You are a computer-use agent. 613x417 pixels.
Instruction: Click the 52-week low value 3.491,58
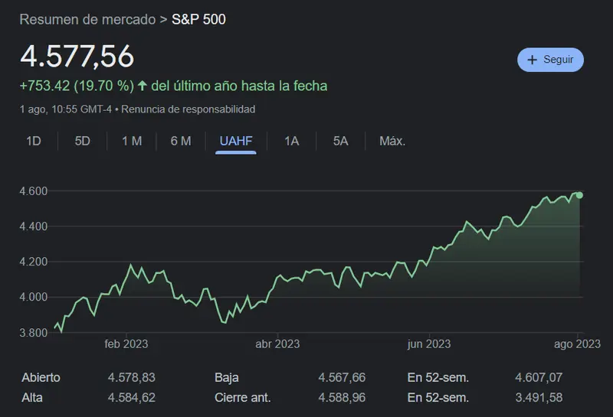pyautogui.click(x=539, y=397)
